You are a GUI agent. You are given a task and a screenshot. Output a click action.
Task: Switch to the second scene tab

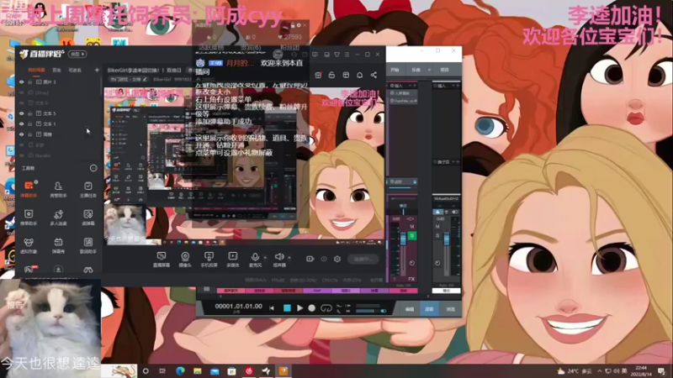pyautogui.click(x=56, y=70)
